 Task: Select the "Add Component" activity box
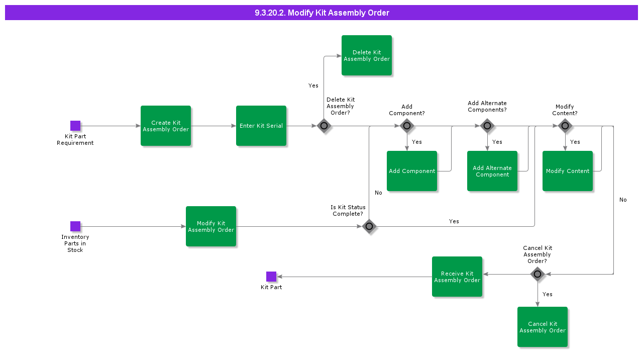coord(412,171)
